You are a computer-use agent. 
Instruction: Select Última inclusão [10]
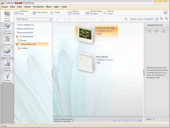tap(25, 29)
